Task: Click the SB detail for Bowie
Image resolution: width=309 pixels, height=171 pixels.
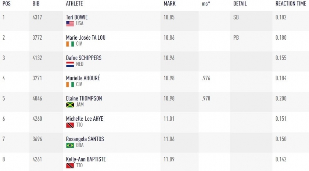Action: click(x=236, y=17)
